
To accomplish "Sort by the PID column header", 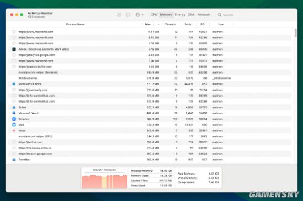I will (x=202, y=24).
